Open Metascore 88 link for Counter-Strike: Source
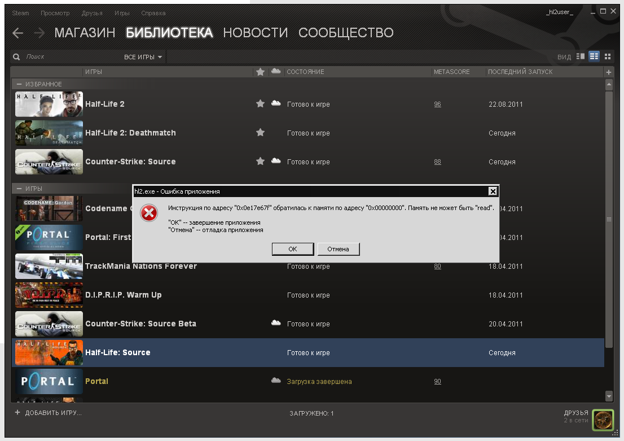This screenshot has height=441, width=624. pos(437,161)
